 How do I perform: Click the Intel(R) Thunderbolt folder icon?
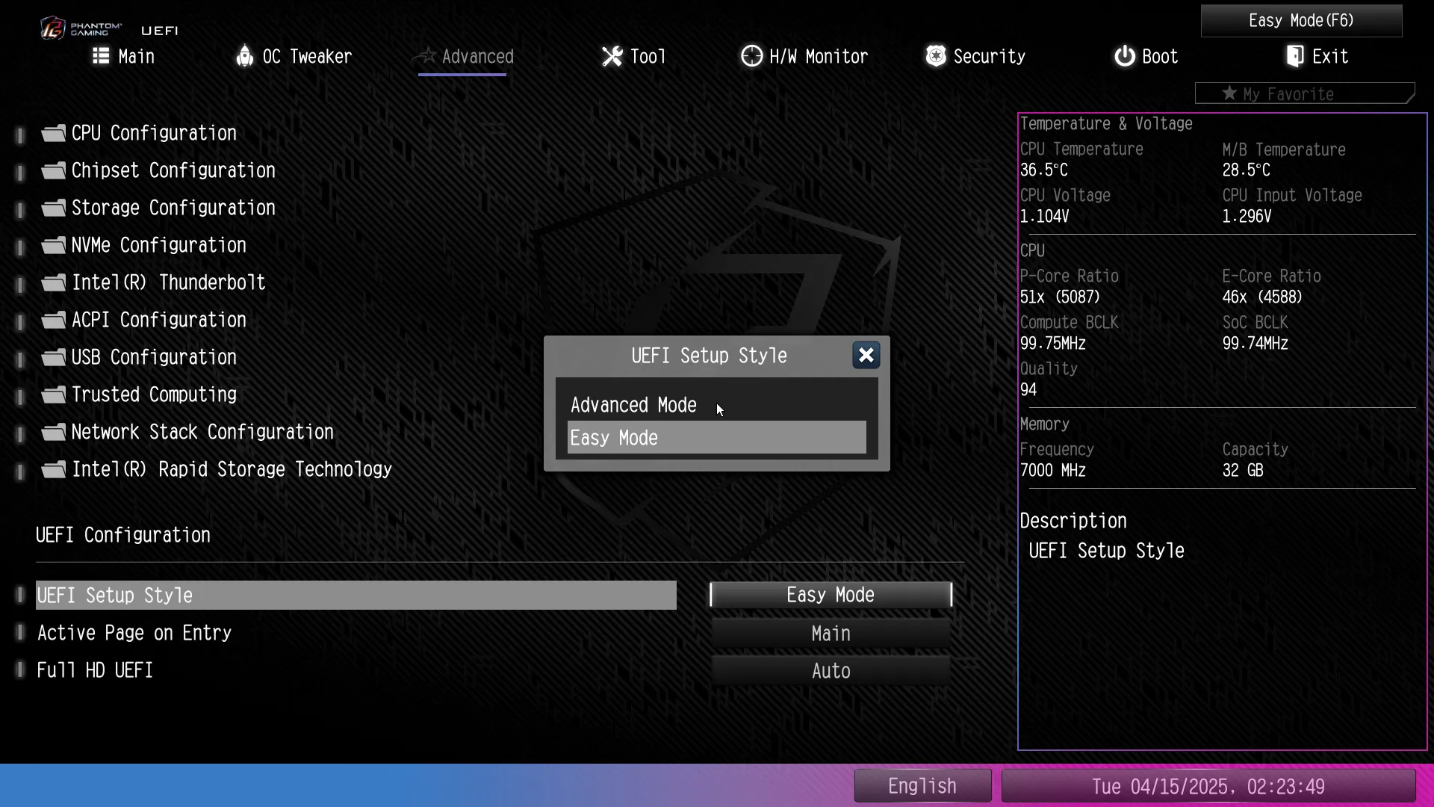pos(53,282)
